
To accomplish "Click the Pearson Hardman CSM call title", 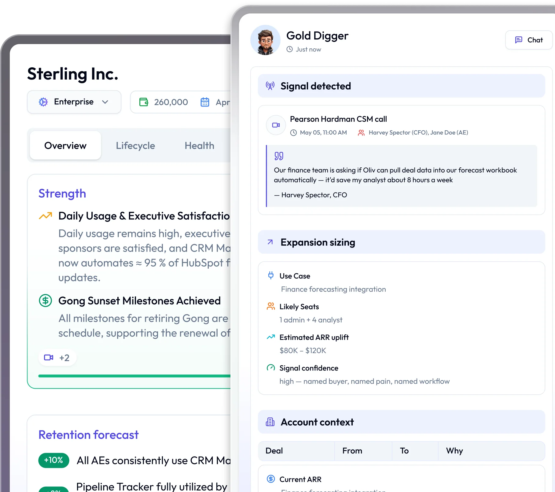I will 338,119.
